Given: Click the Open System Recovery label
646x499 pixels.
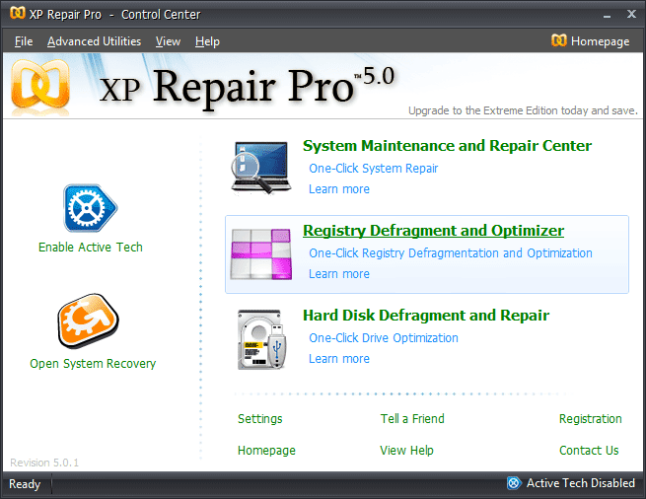Looking at the screenshot, I should pos(93,364).
